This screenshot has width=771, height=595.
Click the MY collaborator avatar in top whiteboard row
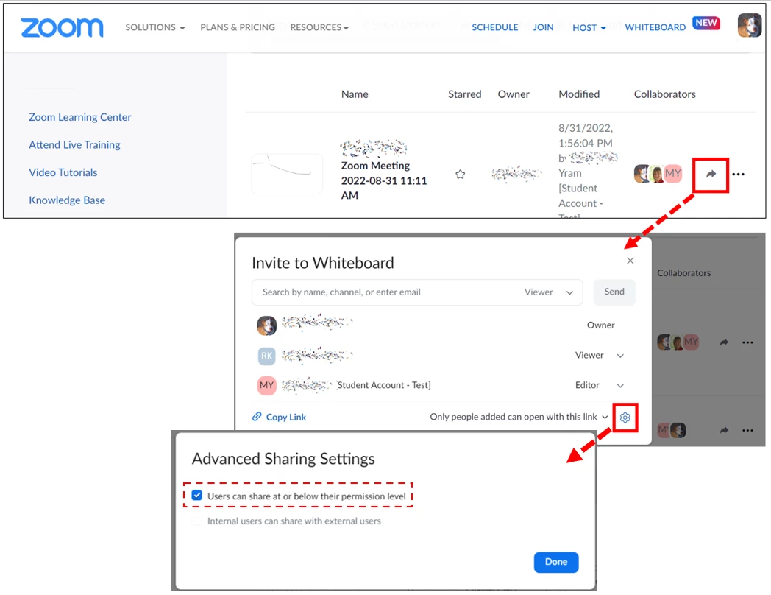tap(673, 173)
